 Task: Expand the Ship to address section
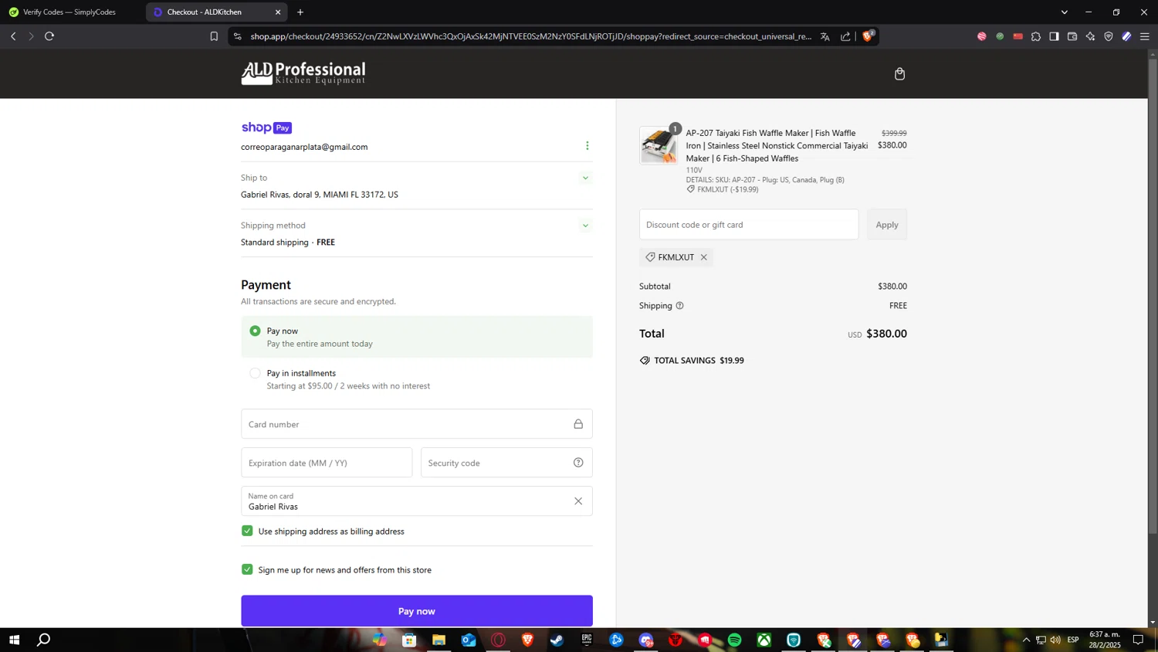tap(585, 178)
